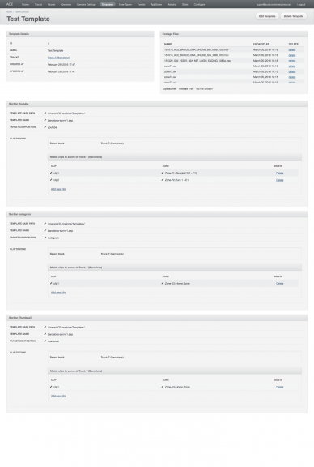The image size is (314, 467).
Task: Click the UPDATED AT column header
Action: pyautogui.click(x=261, y=44)
